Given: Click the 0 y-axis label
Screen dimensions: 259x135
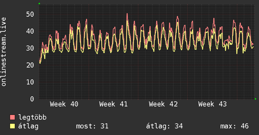Looking at the screenshot, I should point(32,99).
